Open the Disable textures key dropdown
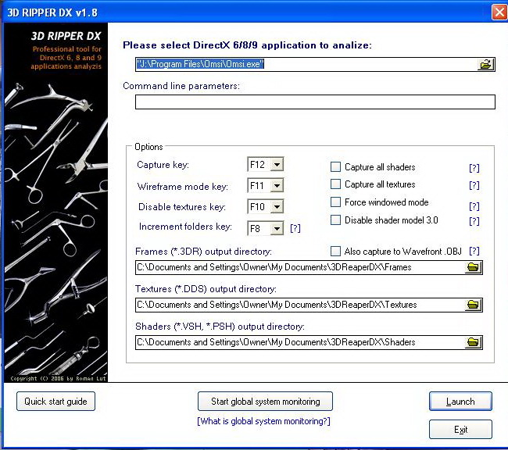508x450 pixels. click(277, 207)
